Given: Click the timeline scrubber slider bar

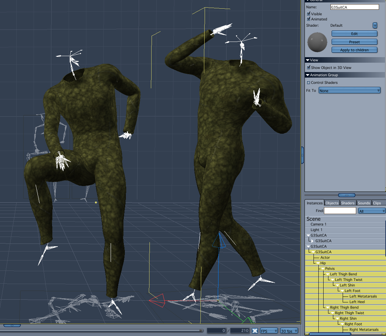Looking at the screenshot, I should click(101, 330).
